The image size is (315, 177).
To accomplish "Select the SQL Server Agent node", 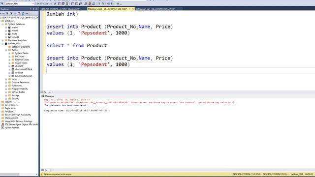I will coord(21,124).
